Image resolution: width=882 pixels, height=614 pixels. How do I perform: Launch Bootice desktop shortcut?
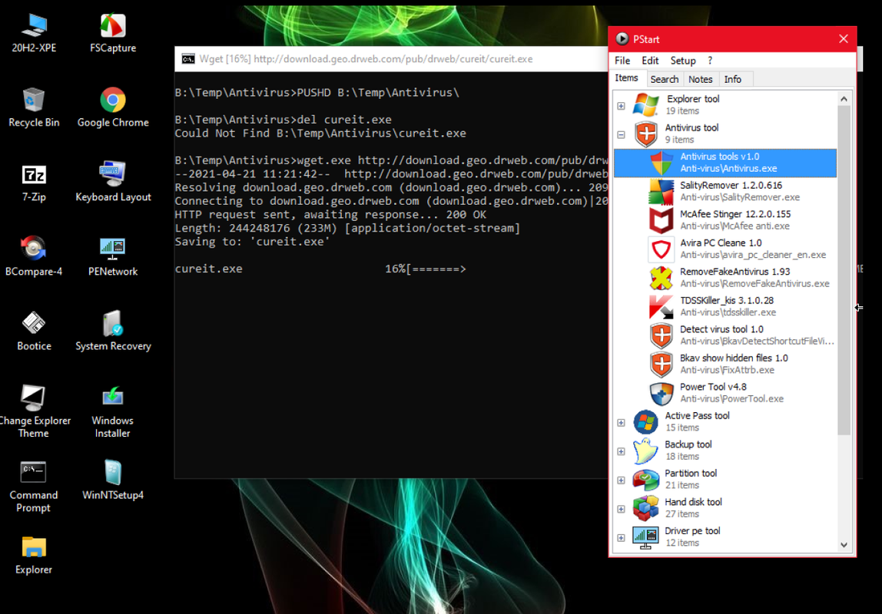click(34, 332)
